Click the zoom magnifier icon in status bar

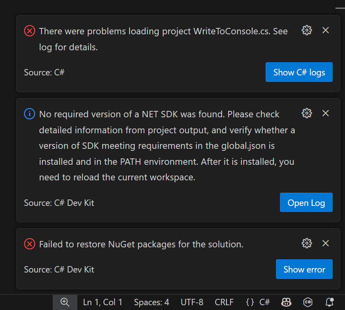(x=65, y=302)
